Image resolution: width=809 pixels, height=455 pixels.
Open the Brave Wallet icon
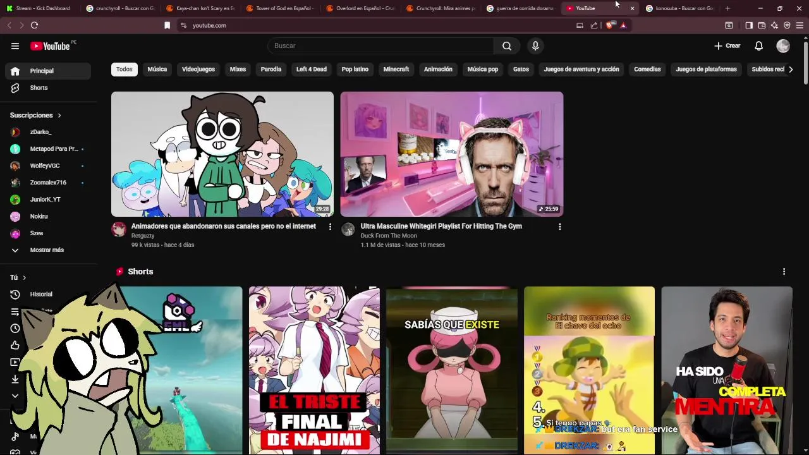[762, 25]
